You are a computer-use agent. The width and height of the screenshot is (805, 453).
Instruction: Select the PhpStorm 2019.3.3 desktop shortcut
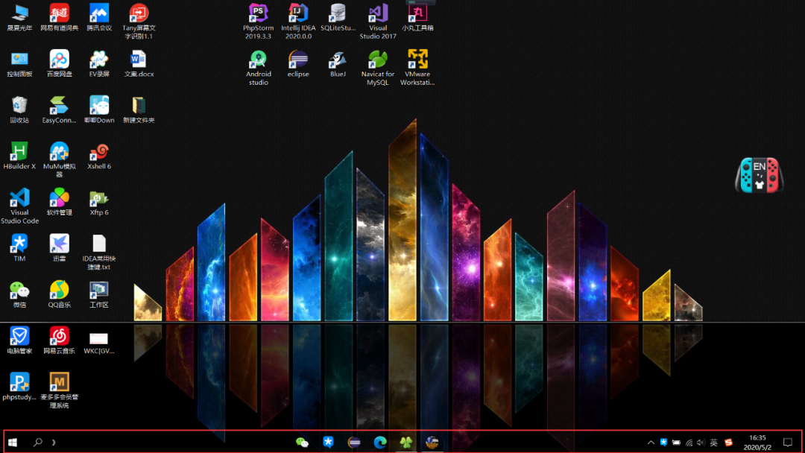coord(258,13)
